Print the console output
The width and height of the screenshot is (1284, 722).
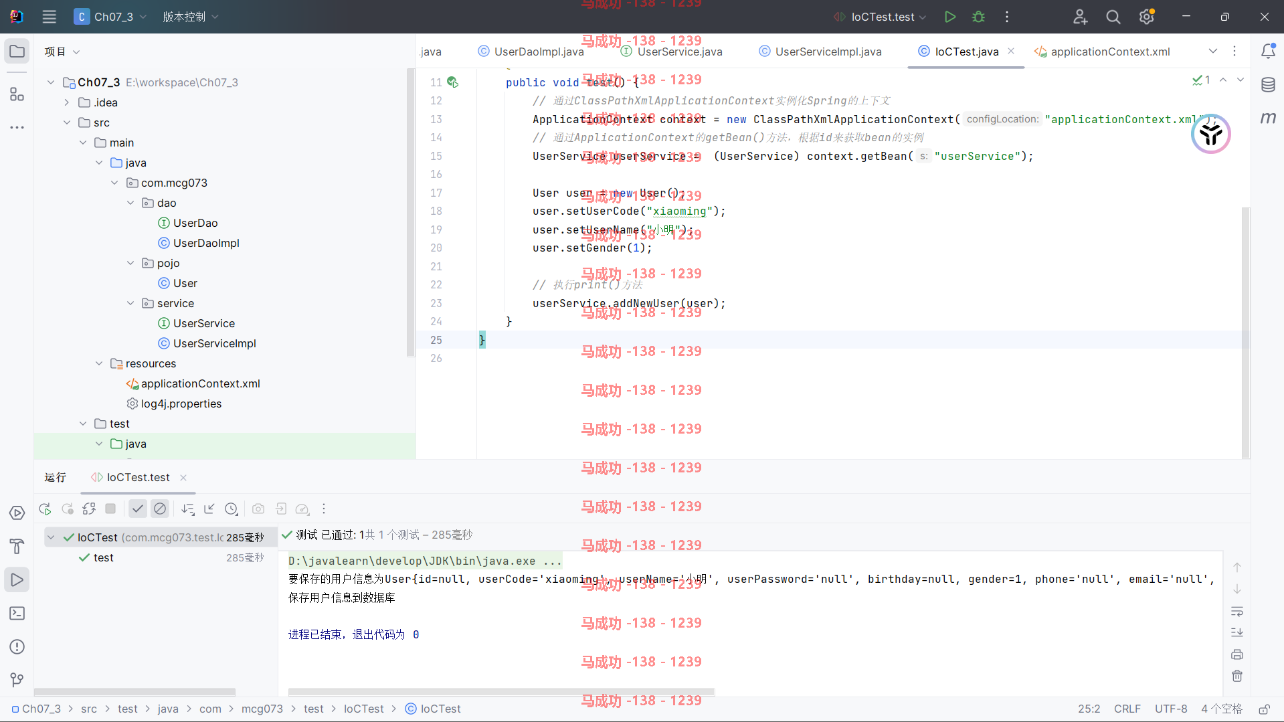(1237, 654)
